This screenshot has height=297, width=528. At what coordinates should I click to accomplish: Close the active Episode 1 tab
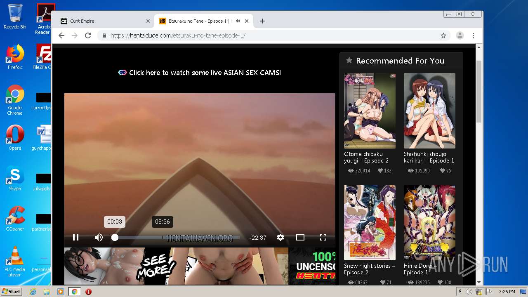pyautogui.click(x=247, y=21)
